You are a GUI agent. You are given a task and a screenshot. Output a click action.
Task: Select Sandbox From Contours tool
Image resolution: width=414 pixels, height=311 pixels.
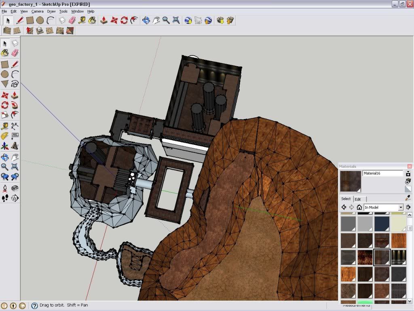point(6,31)
